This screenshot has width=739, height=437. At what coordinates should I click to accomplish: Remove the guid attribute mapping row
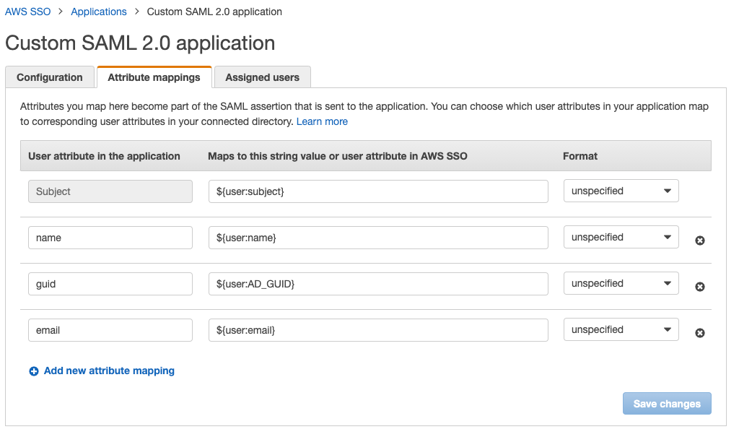(x=700, y=287)
